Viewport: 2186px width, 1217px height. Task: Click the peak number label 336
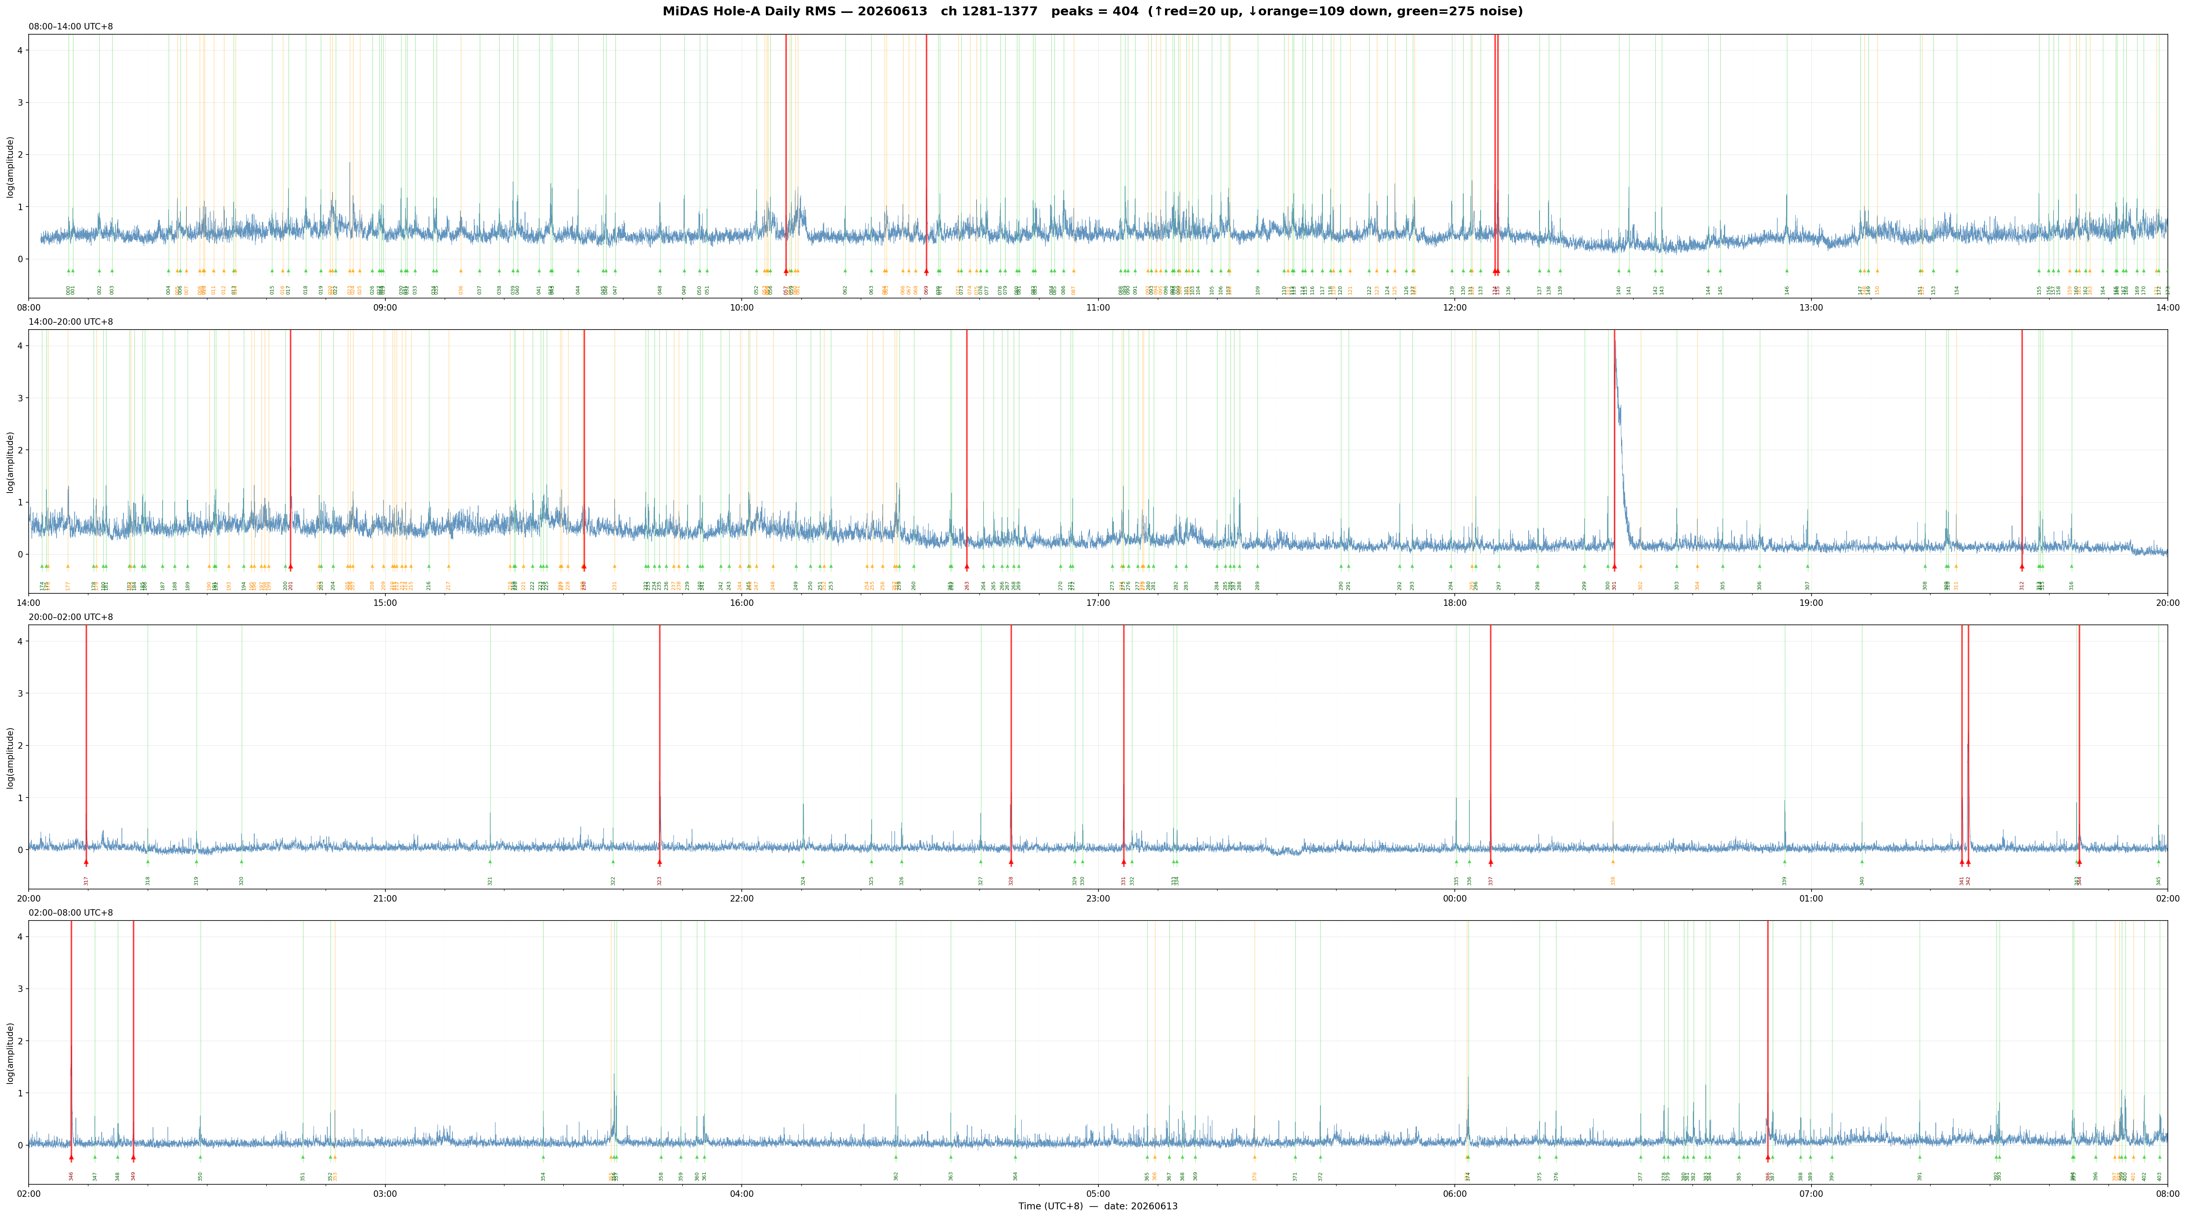tap(1470, 881)
